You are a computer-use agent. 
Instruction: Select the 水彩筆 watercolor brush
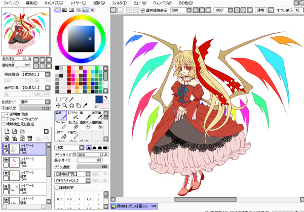(x=97, y=116)
